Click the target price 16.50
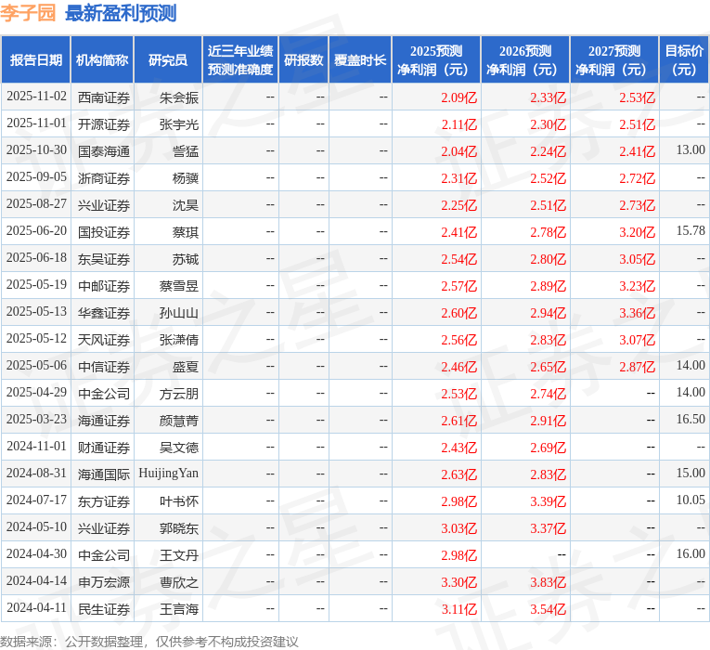The width and height of the screenshot is (710, 650). (x=691, y=419)
